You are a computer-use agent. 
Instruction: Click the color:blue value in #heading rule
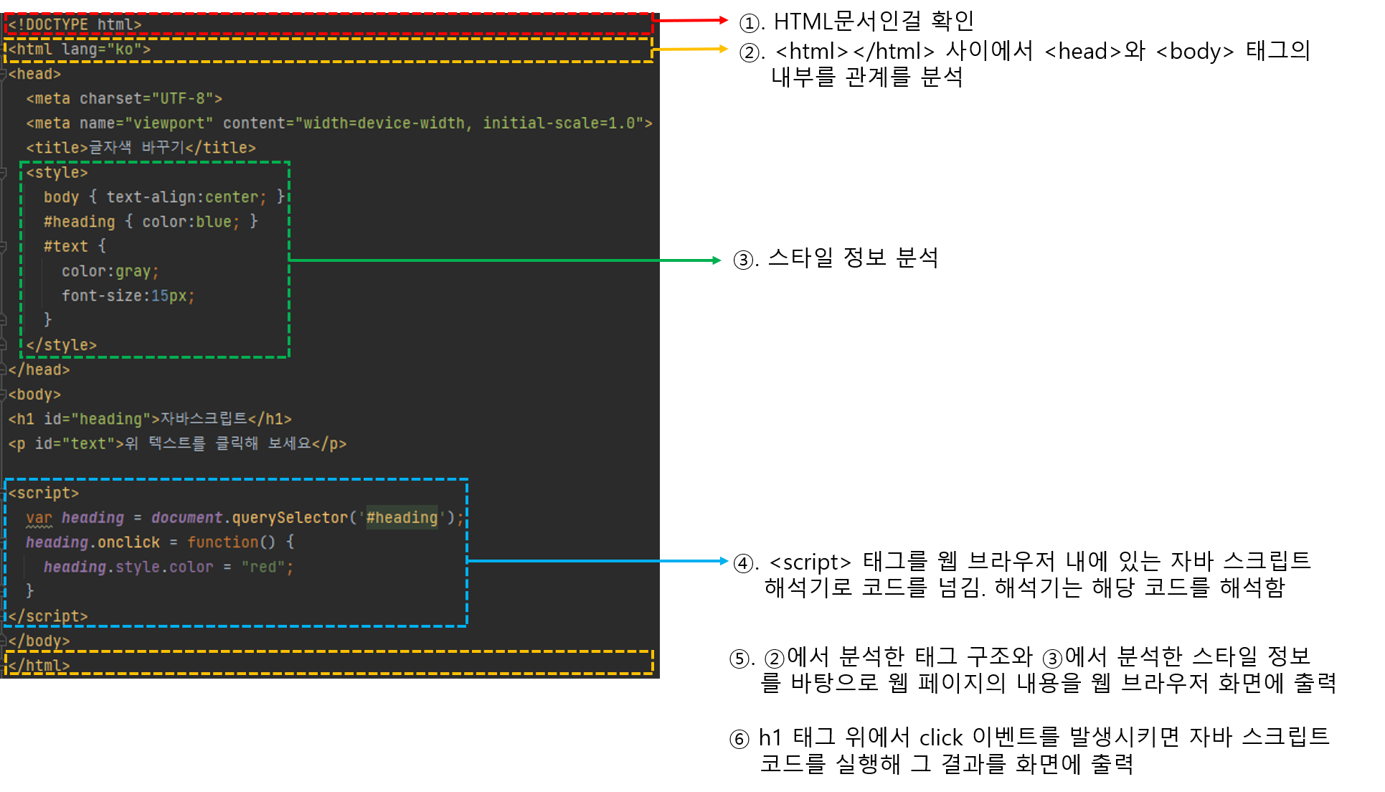213,222
